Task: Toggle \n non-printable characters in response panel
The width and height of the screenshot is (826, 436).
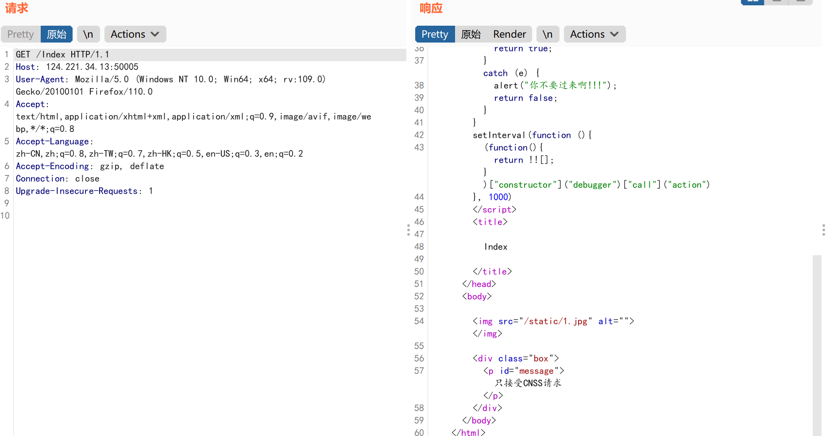Action: [548, 34]
